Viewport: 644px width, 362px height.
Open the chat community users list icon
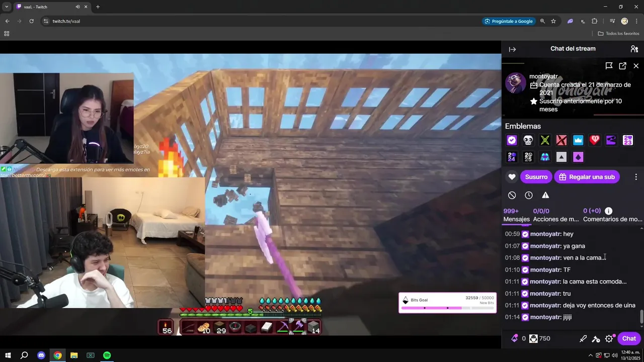[x=634, y=49]
